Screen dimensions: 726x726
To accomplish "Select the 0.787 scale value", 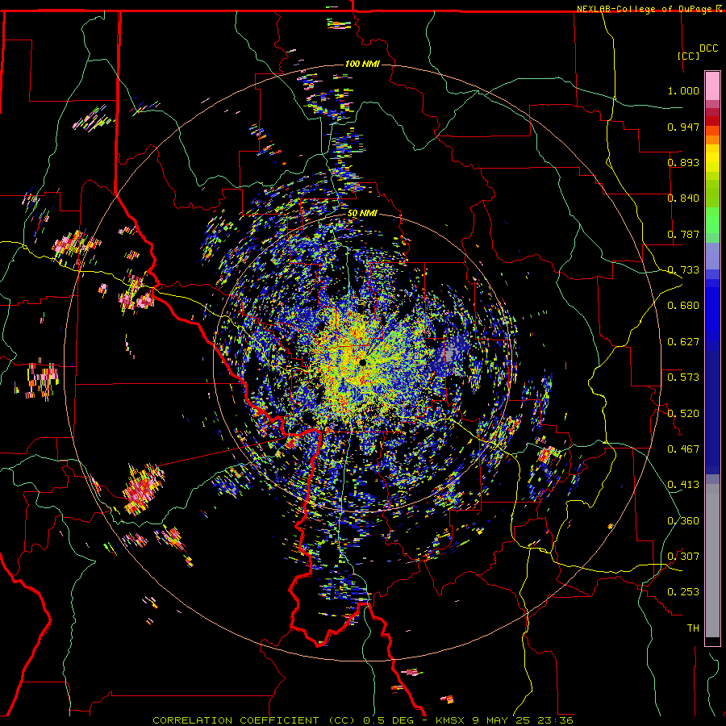I will tap(683, 234).
